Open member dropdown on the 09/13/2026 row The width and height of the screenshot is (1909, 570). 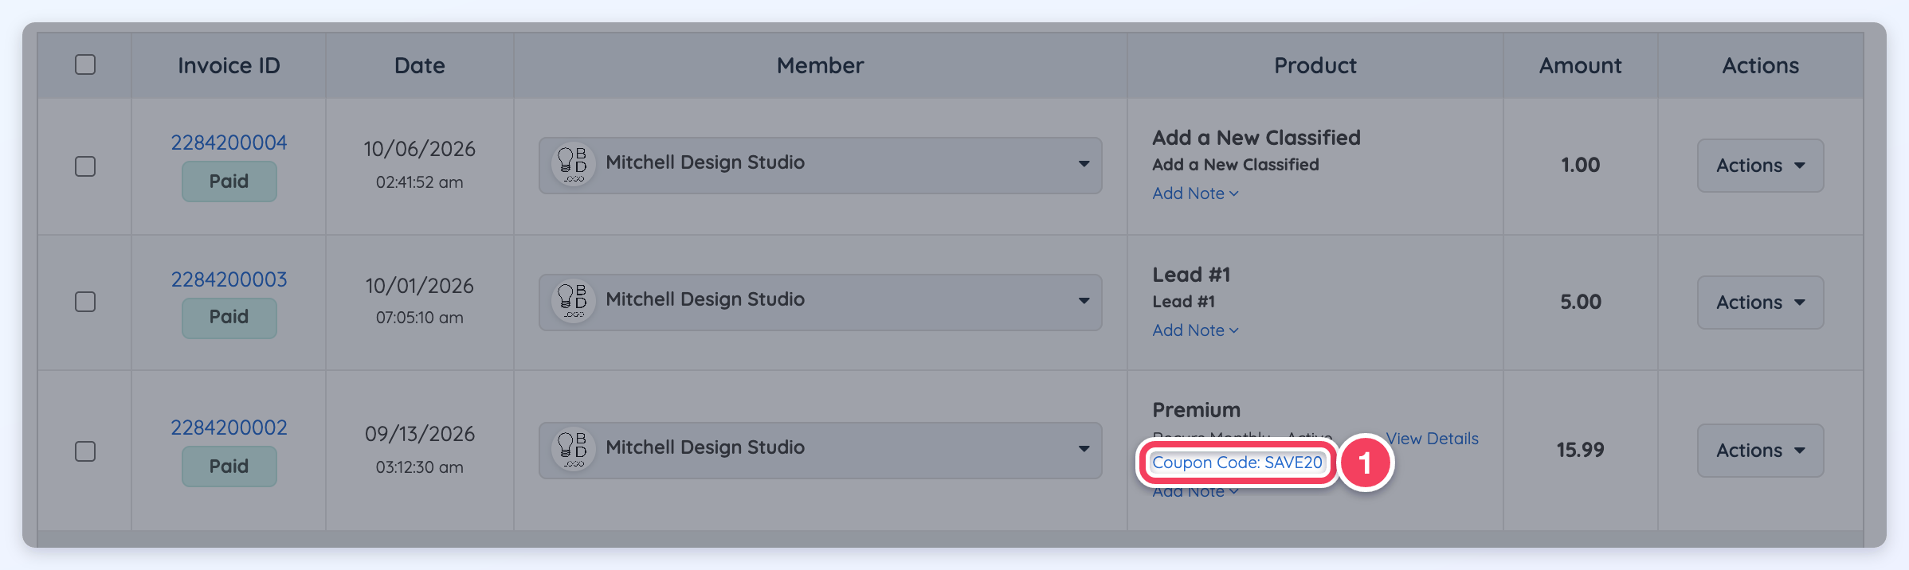[x=820, y=450]
